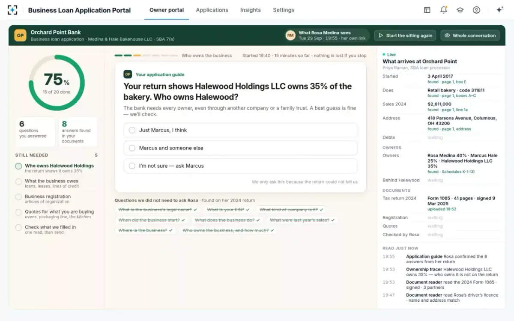Open the Applications tab
514x321 pixels.
(x=212, y=10)
